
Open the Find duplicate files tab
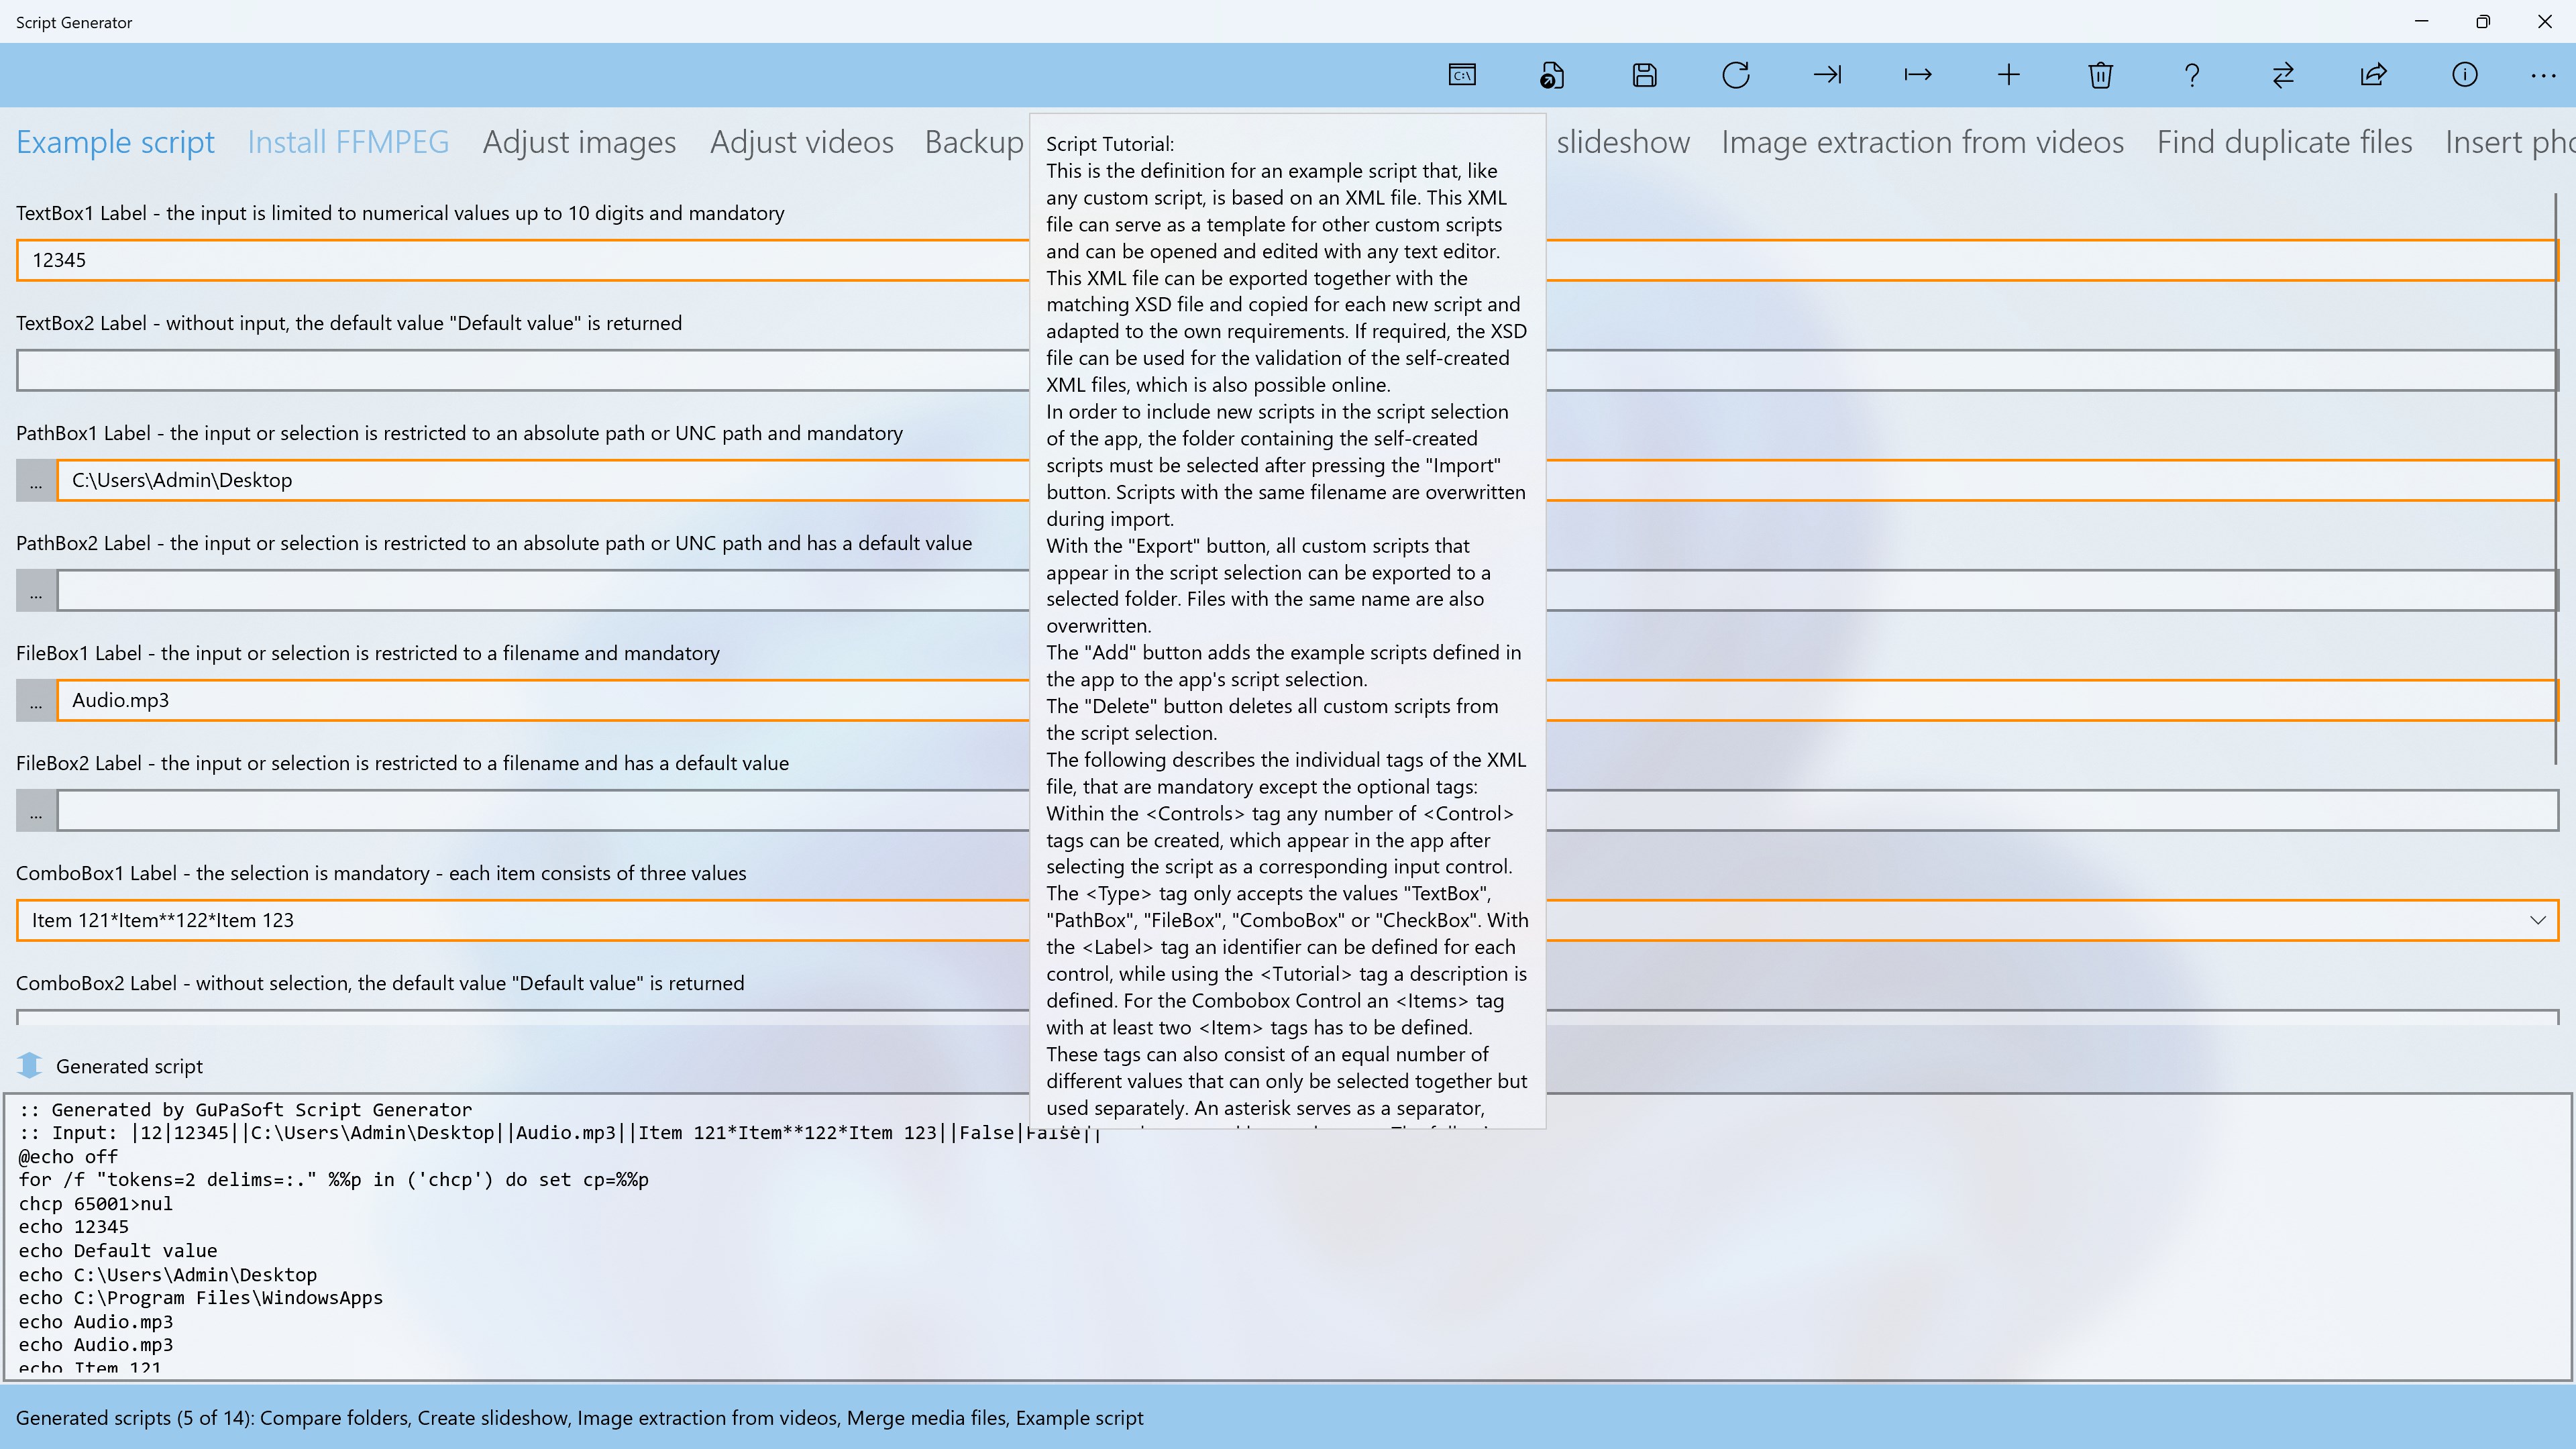point(2284,142)
